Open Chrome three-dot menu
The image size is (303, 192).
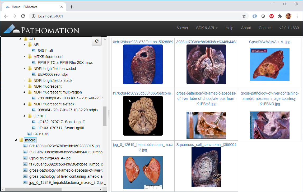[x=297, y=16]
